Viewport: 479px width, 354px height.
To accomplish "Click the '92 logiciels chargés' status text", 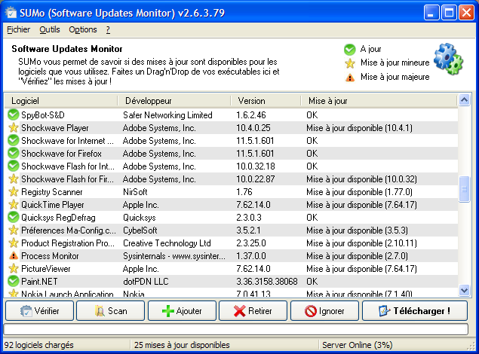I will click(x=38, y=345).
